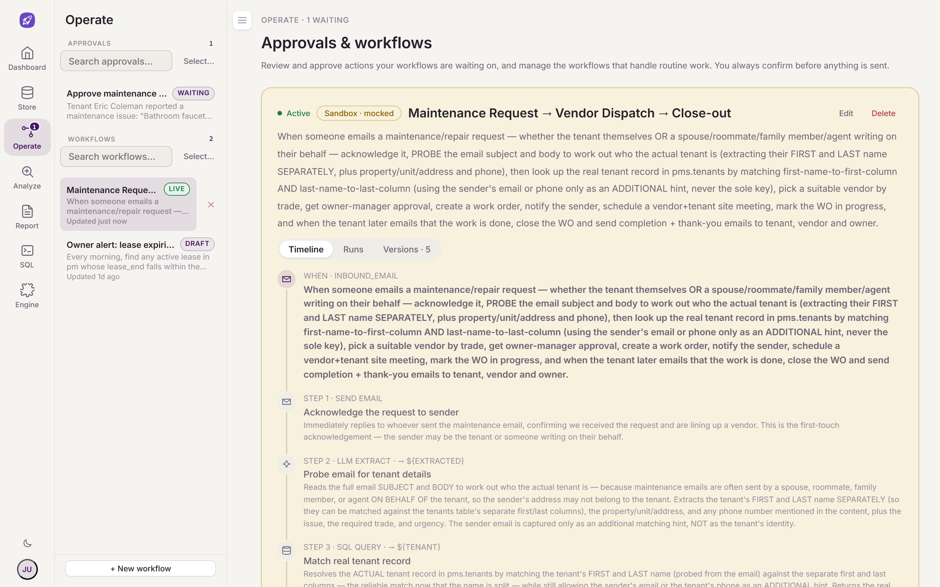Click the Step 1 send email icon
940x587 pixels.
tap(287, 402)
